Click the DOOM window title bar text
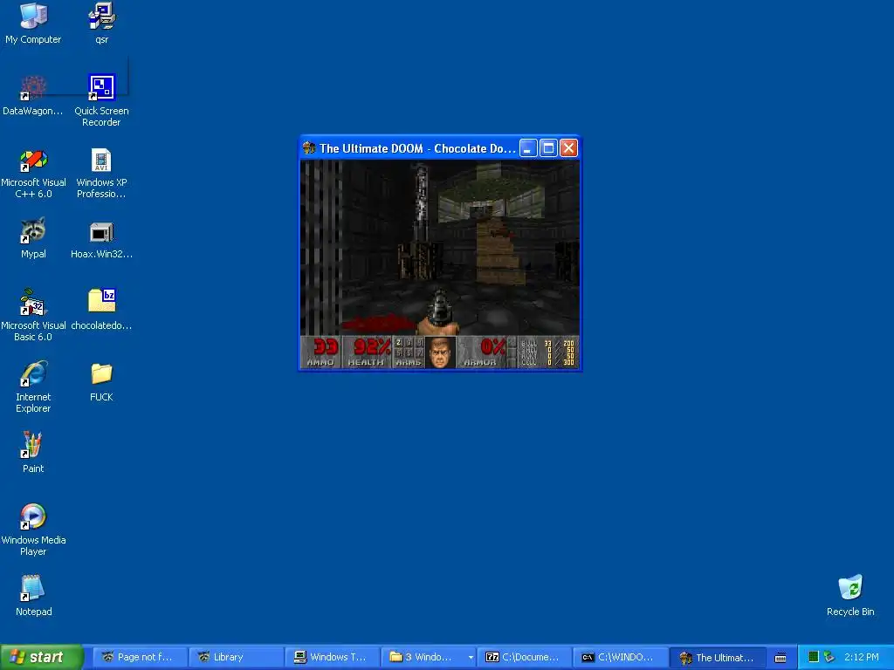Image resolution: width=894 pixels, height=670 pixels. tap(417, 148)
